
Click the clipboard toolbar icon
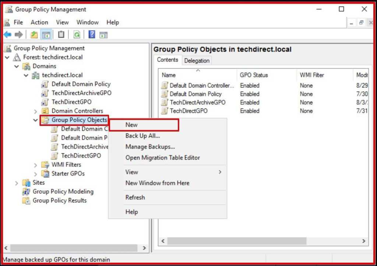coord(61,35)
